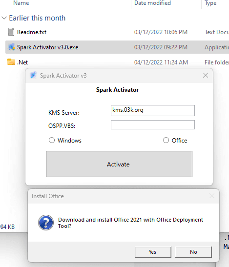Click the Earlier this month group label
This screenshot has width=229, height=267.
pos(37,18)
